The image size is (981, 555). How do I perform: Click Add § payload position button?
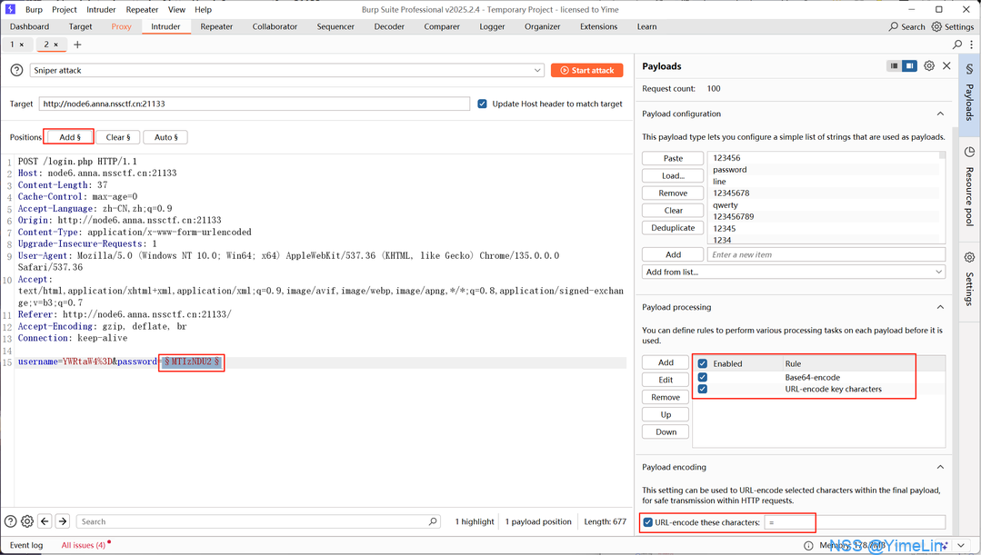click(70, 137)
